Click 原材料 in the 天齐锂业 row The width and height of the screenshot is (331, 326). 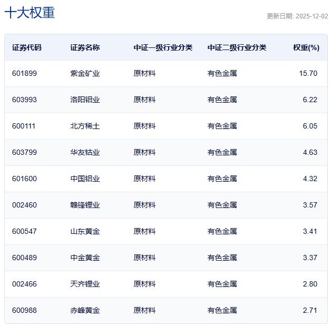click(x=144, y=284)
